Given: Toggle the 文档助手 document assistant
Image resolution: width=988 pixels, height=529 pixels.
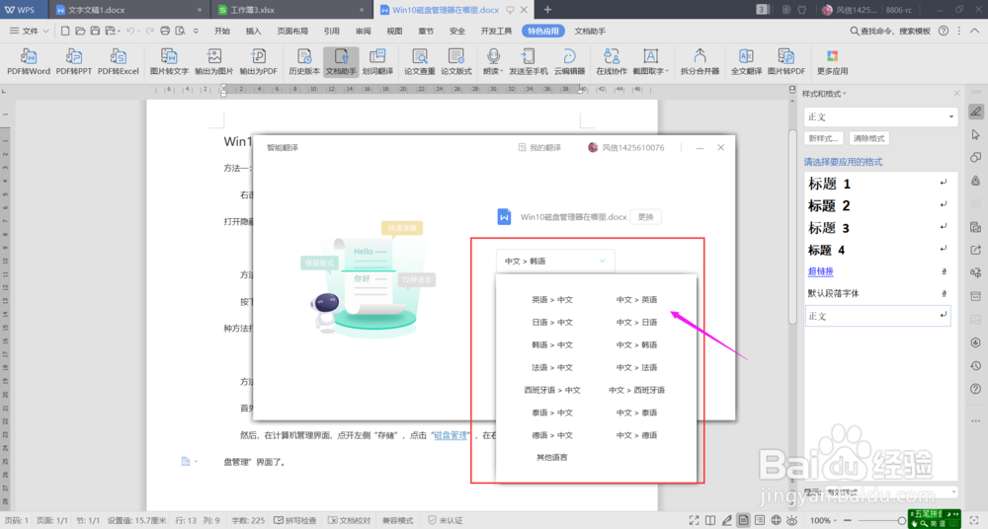Looking at the screenshot, I should click(x=341, y=62).
